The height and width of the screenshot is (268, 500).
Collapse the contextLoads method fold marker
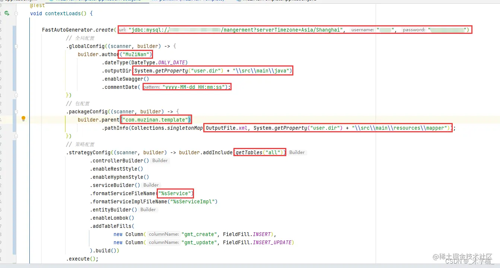tap(16, 13)
